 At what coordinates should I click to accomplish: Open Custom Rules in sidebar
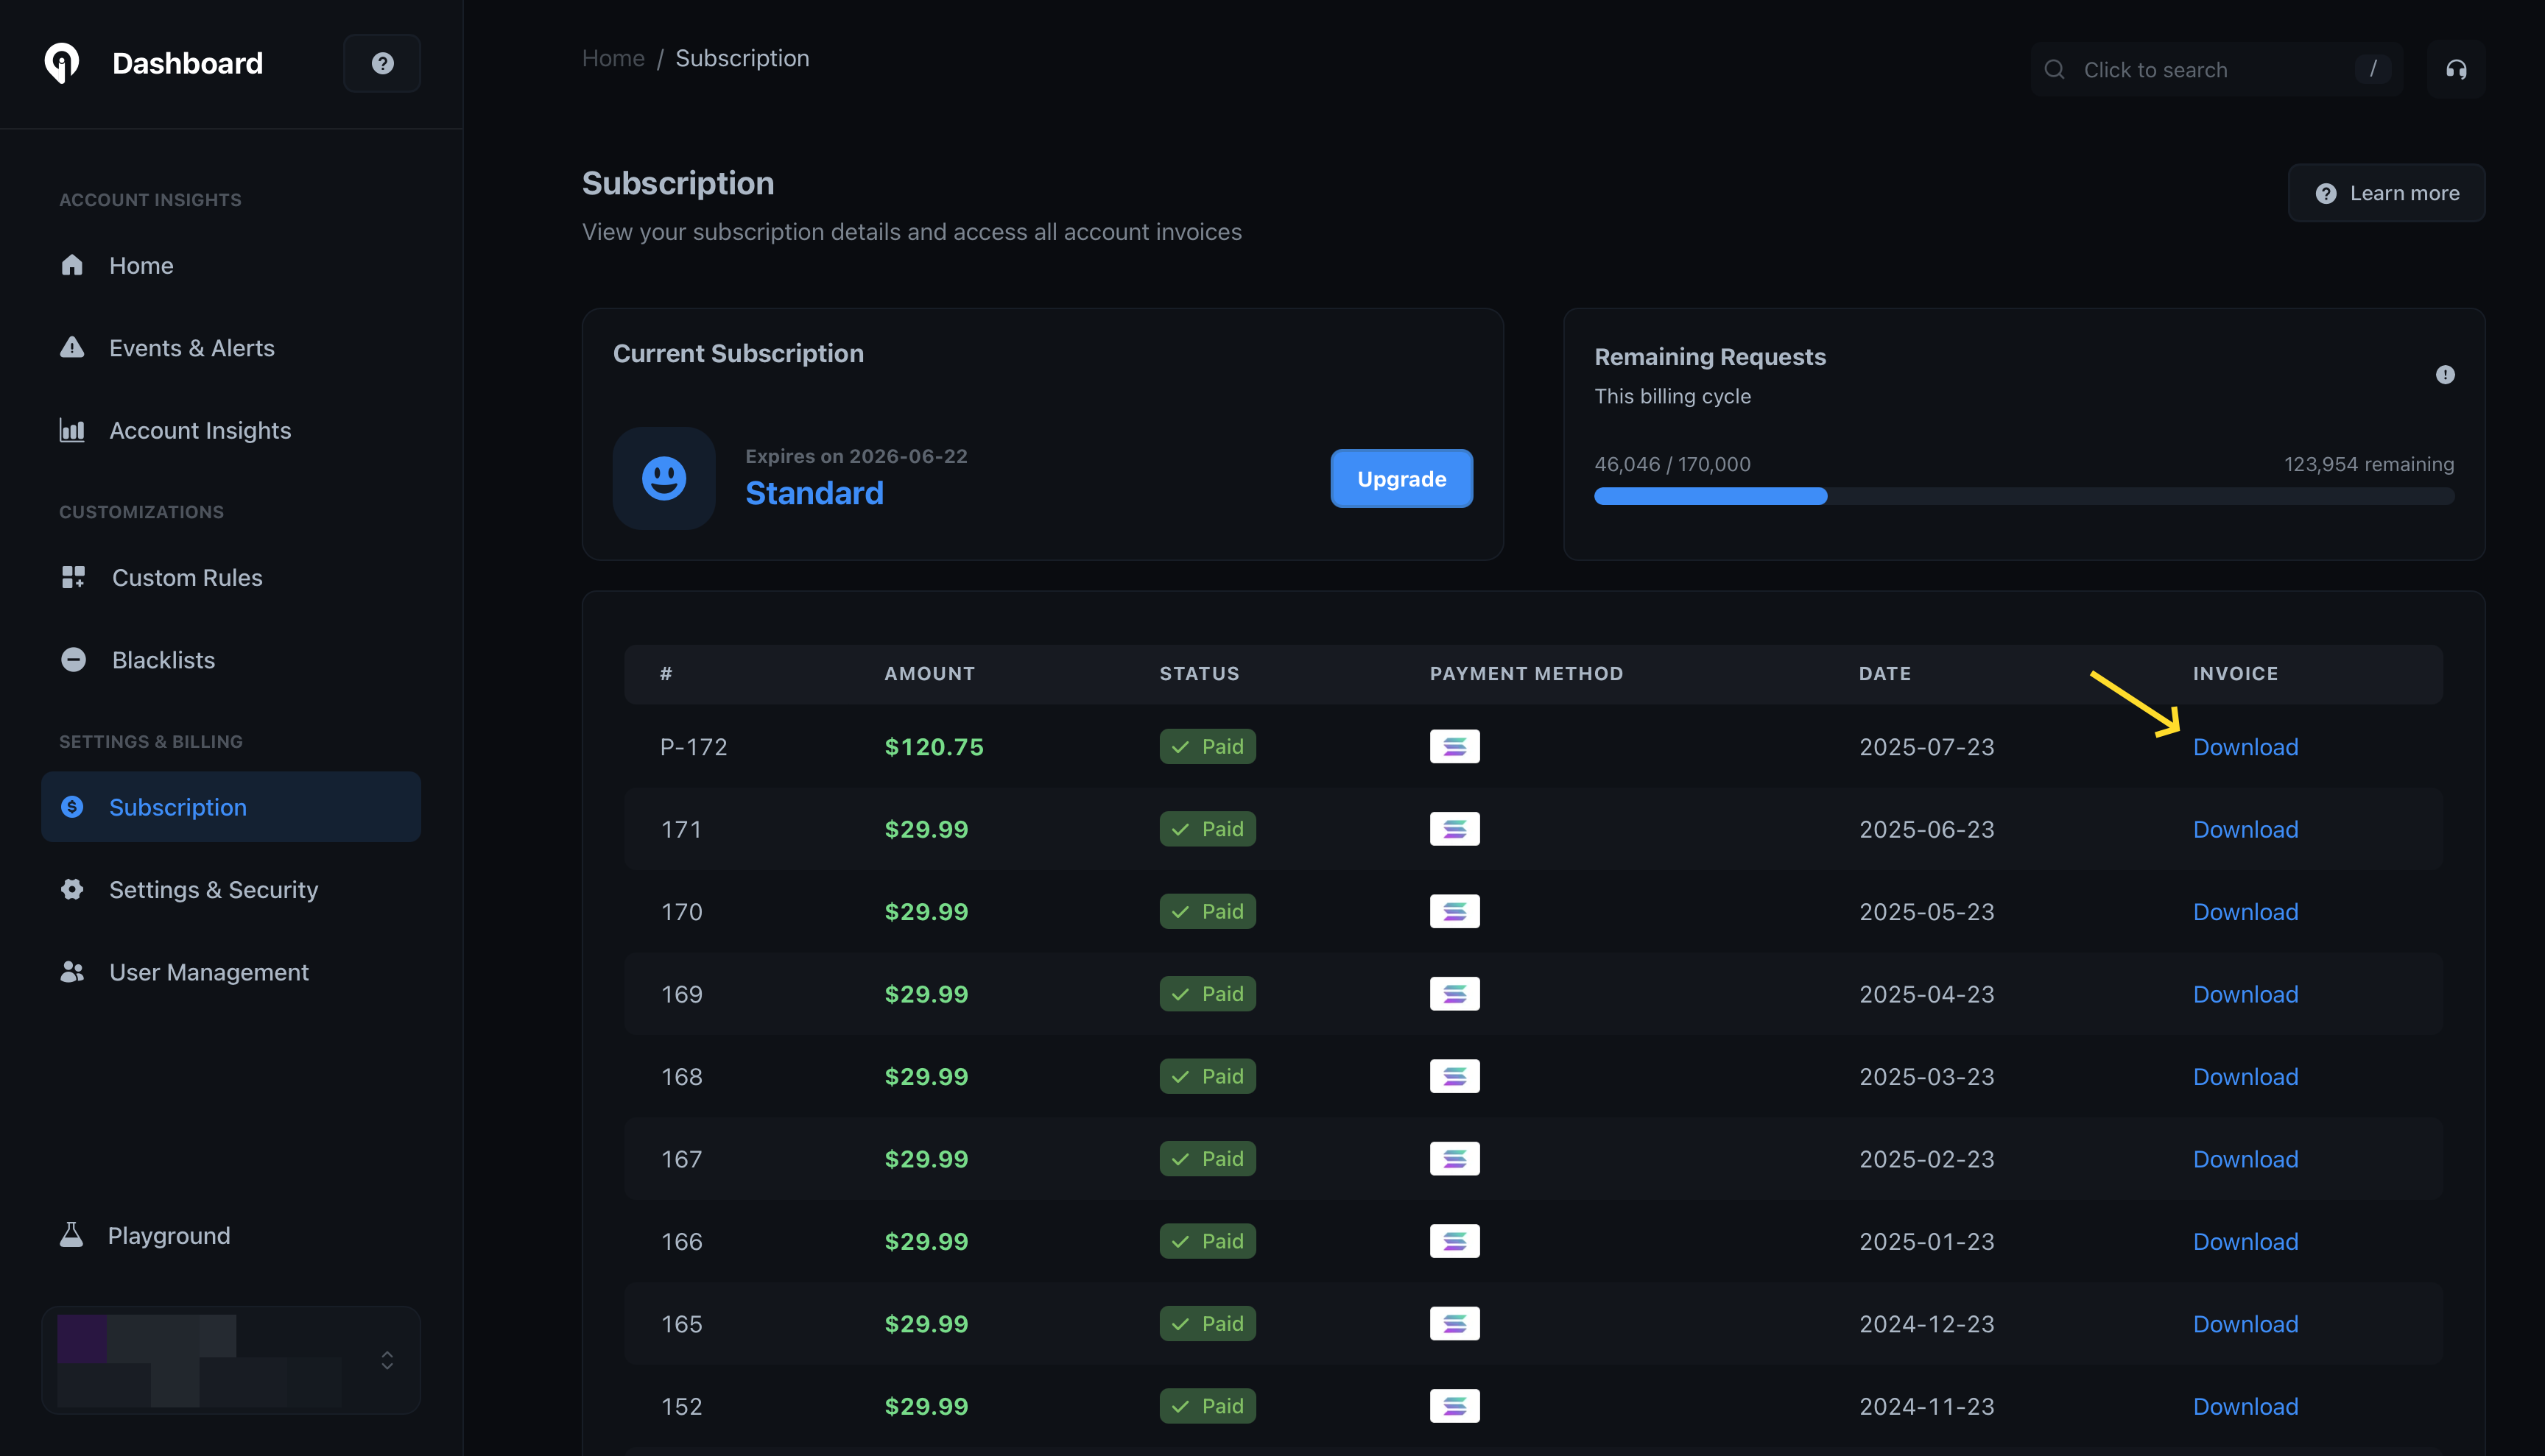pyautogui.click(x=186, y=577)
